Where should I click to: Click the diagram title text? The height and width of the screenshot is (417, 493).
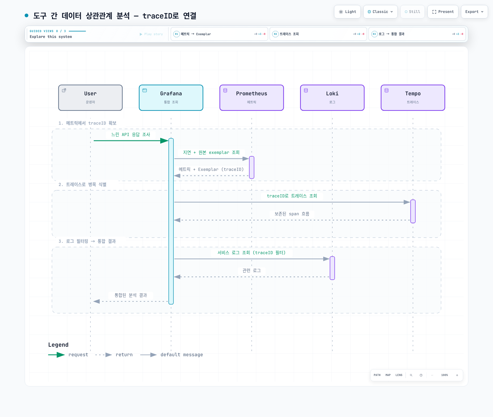pyautogui.click(x=115, y=16)
